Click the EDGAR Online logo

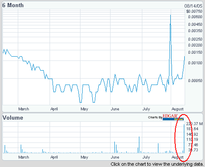173,117
